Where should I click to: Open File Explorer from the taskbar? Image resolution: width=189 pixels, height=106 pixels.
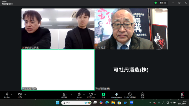pyautogui.click(x=113, y=103)
